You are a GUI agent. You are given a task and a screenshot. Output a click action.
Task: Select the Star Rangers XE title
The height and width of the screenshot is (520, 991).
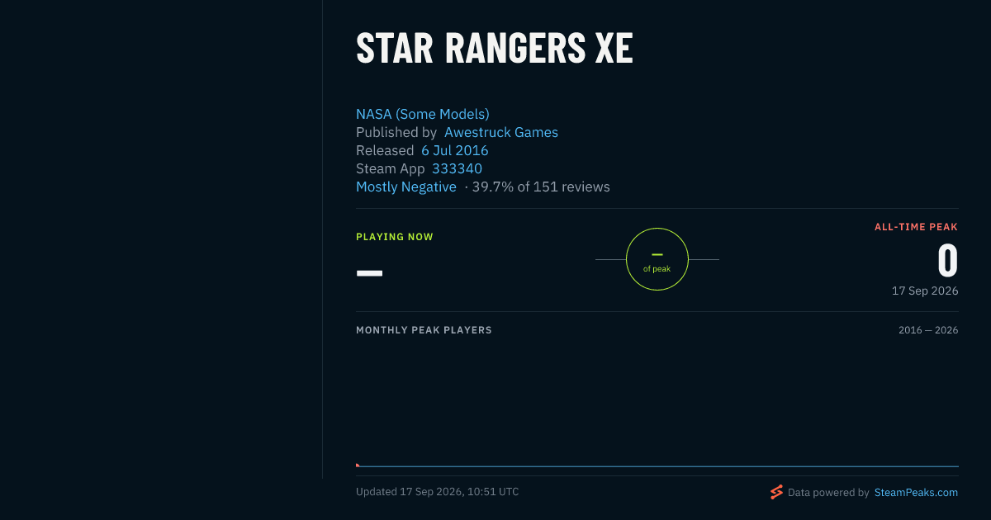tap(495, 50)
